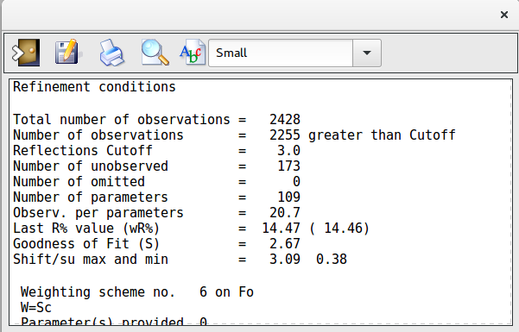Viewport: 519px width, 332px height.
Task: Click the value 2255 greater than Cutoff
Action: click(x=363, y=135)
